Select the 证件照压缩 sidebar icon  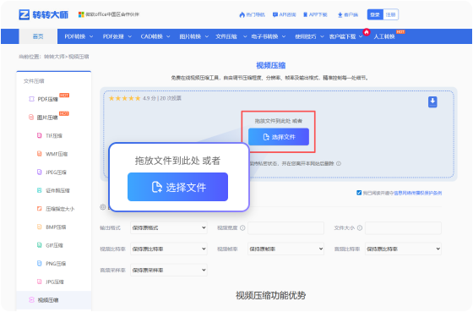(39, 190)
